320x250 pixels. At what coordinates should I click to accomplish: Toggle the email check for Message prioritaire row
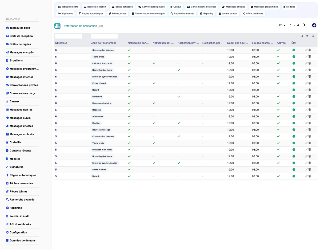[154, 103]
